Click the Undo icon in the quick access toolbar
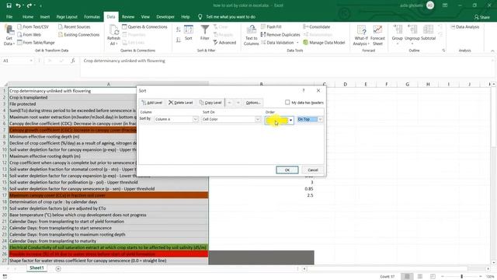This screenshot has width=497, height=280. pos(18,5)
